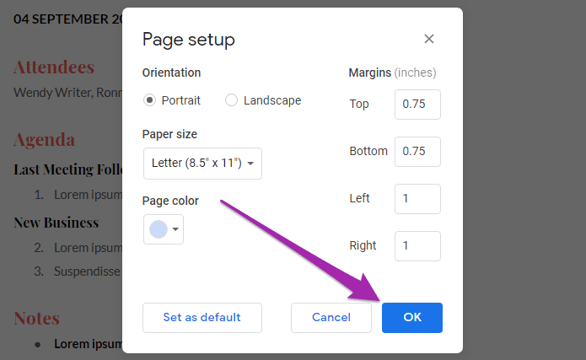The image size is (586, 360).
Task: Click the Attendees heading in the document
Action: click(54, 67)
